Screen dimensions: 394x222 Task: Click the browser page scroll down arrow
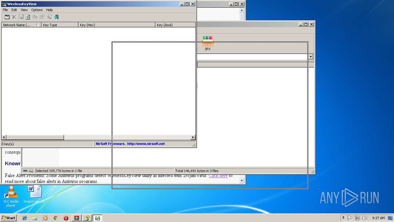[x=242, y=181]
